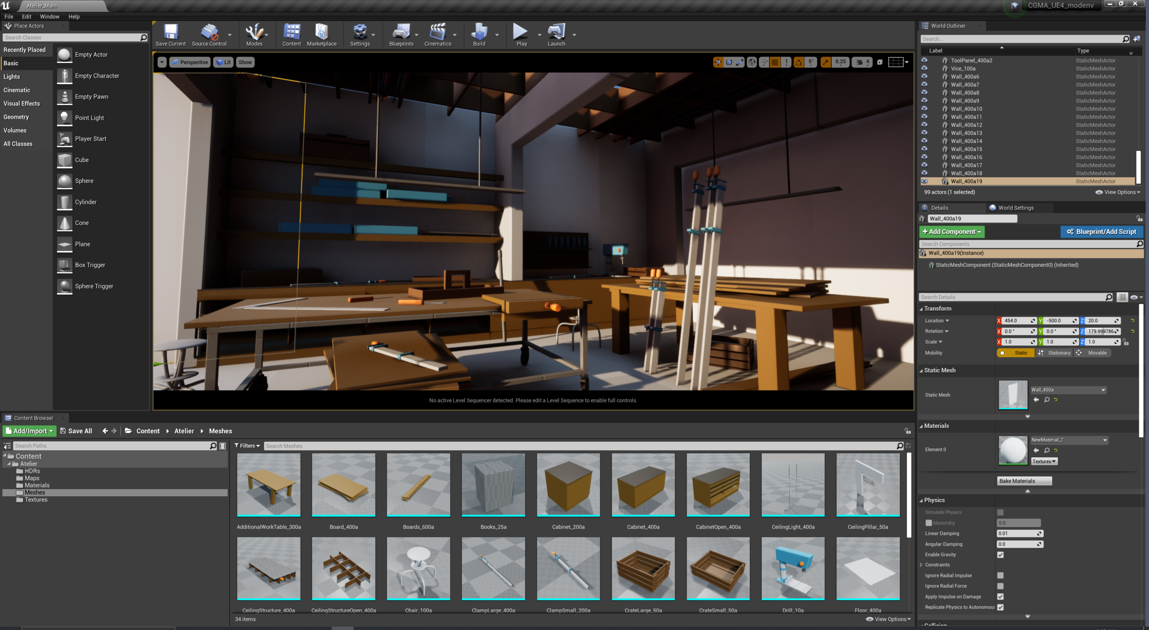Hide Vice_100a using its eye icon
This screenshot has height=630, width=1149.
pyautogui.click(x=924, y=69)
